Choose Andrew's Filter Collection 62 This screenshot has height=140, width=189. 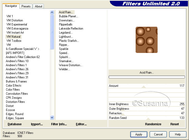23,57
